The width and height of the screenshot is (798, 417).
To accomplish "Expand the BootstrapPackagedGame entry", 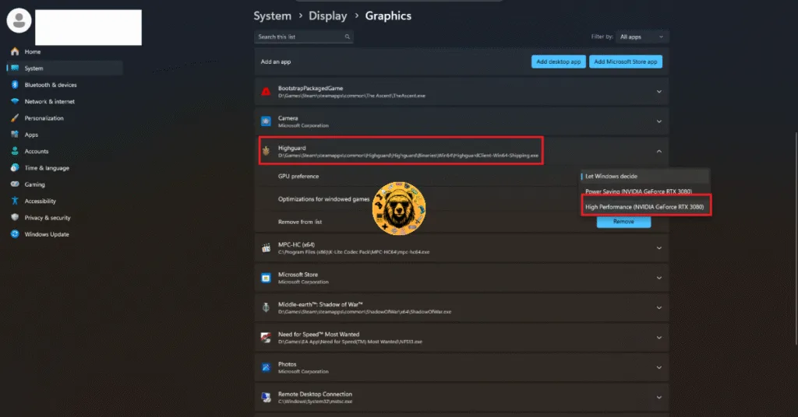I will pyautogui.click(x=659, y=92).
